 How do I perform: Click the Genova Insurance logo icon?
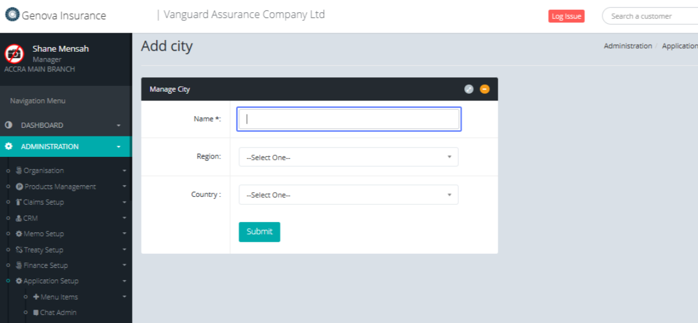(12, 15)
